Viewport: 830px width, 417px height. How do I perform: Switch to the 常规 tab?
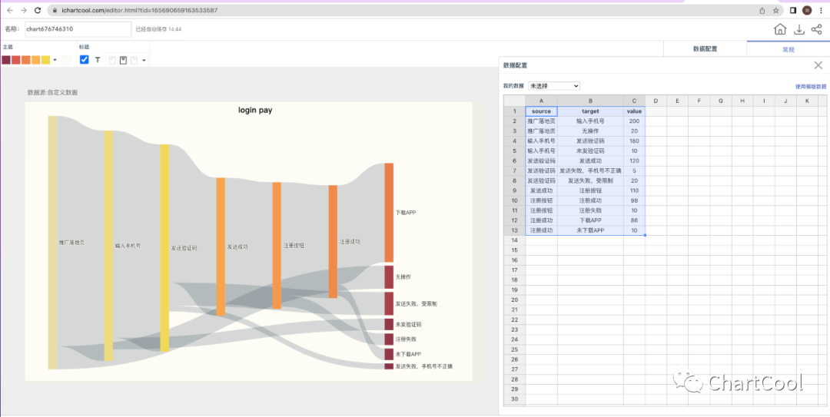[788, 48]
